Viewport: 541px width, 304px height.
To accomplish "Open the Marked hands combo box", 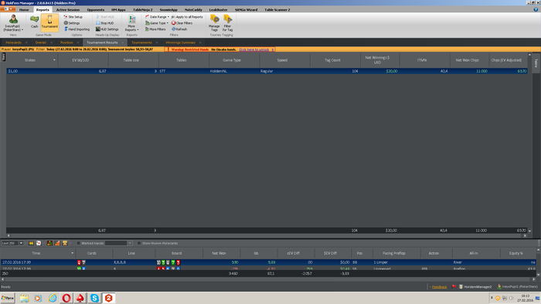I will (118, 243).
